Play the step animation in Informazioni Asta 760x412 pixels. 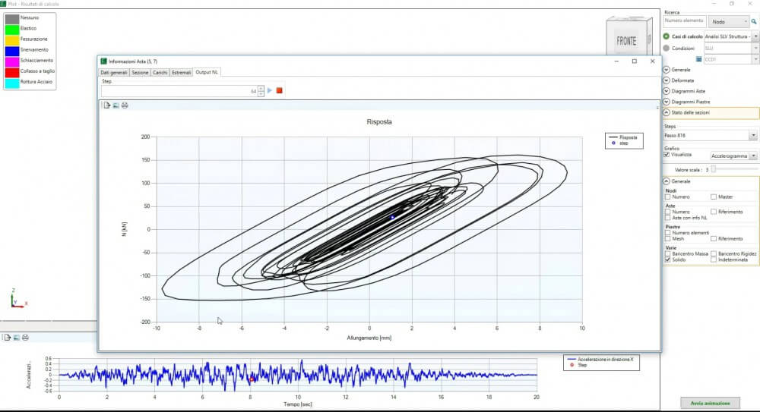click(270, 90)
